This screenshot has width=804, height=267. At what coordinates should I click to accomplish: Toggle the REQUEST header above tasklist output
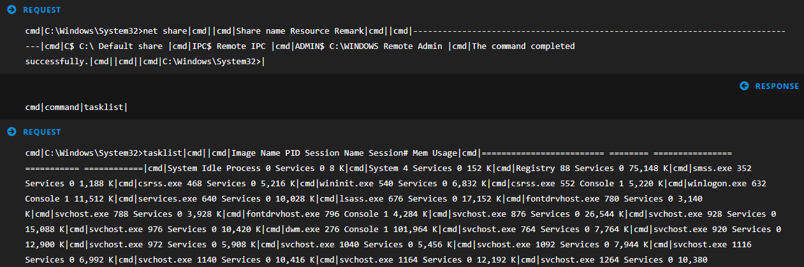click(x=41, y=132)
